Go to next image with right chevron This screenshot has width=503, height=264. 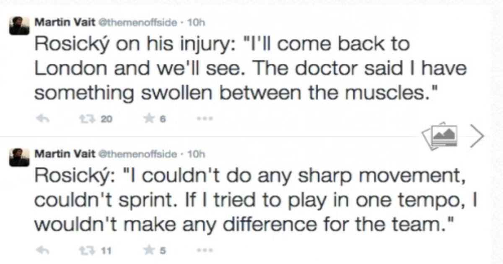[x=476, y=136]
